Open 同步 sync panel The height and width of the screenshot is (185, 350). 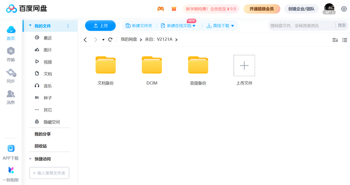11,76
